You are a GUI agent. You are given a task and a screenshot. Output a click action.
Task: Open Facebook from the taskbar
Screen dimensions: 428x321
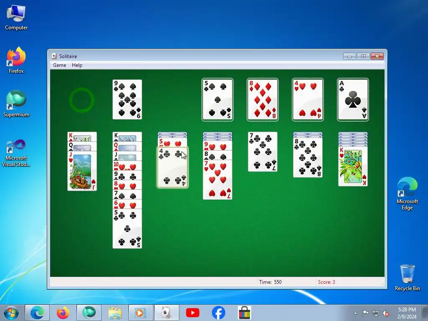(x=218, y=313)
